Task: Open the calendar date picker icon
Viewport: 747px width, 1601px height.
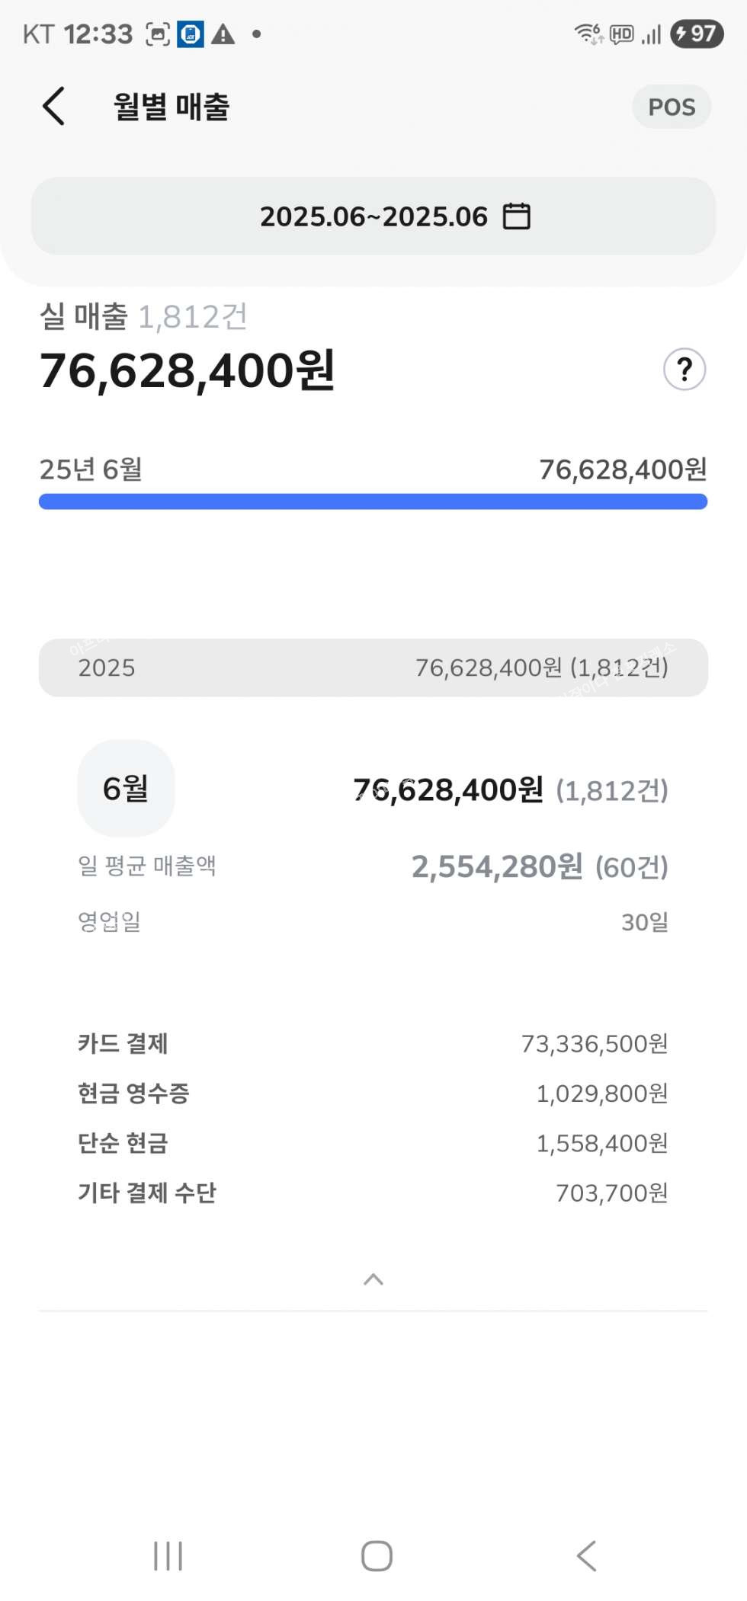Action: click(516, 216)
